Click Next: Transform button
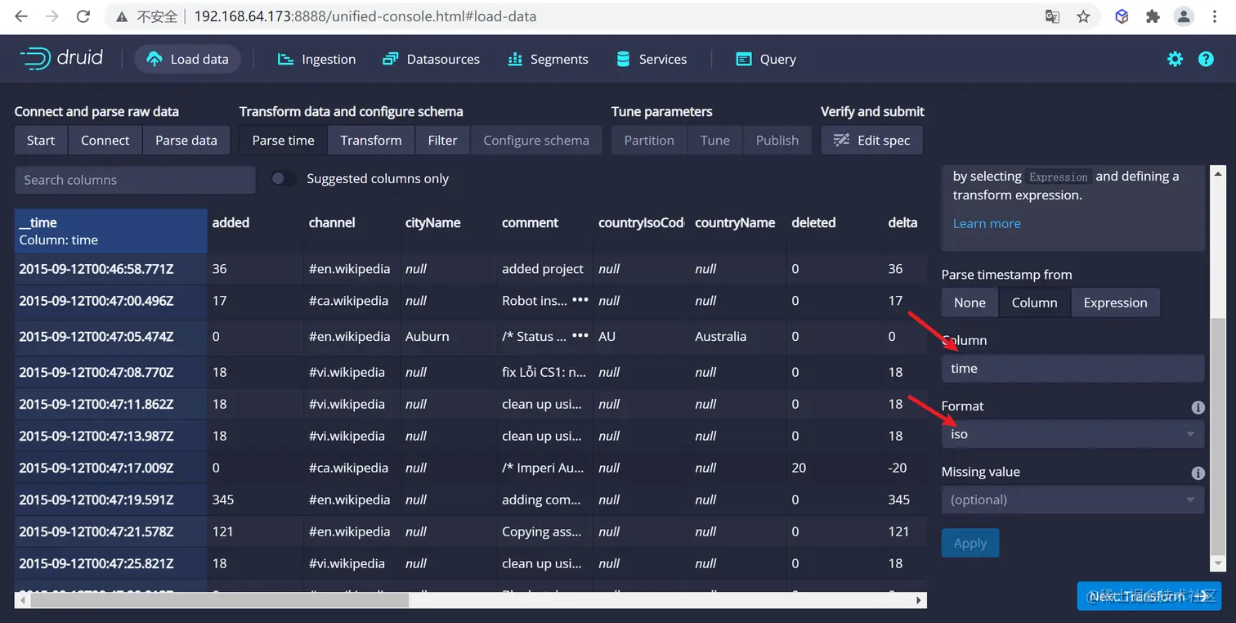The width and height of the screenshot is (1236, 623). [x=1149, y=596]
